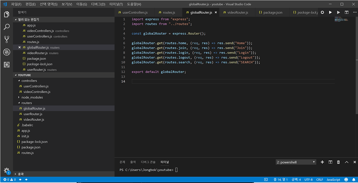Open the Explorer view in activity bar
The height and width of the screenshot is (183, 358).
[x=7, y=14]
